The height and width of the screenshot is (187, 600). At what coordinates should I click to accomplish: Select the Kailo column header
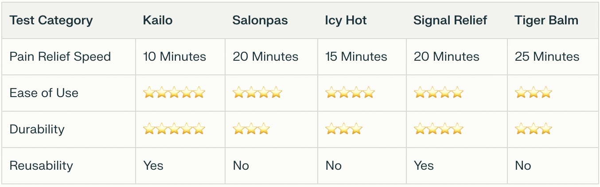click(x=157, y=20)
